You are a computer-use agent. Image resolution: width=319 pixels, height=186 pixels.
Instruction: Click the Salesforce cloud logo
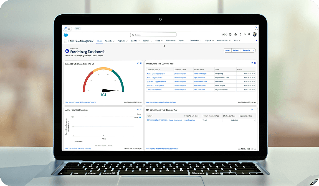click(x=66, y=35)
